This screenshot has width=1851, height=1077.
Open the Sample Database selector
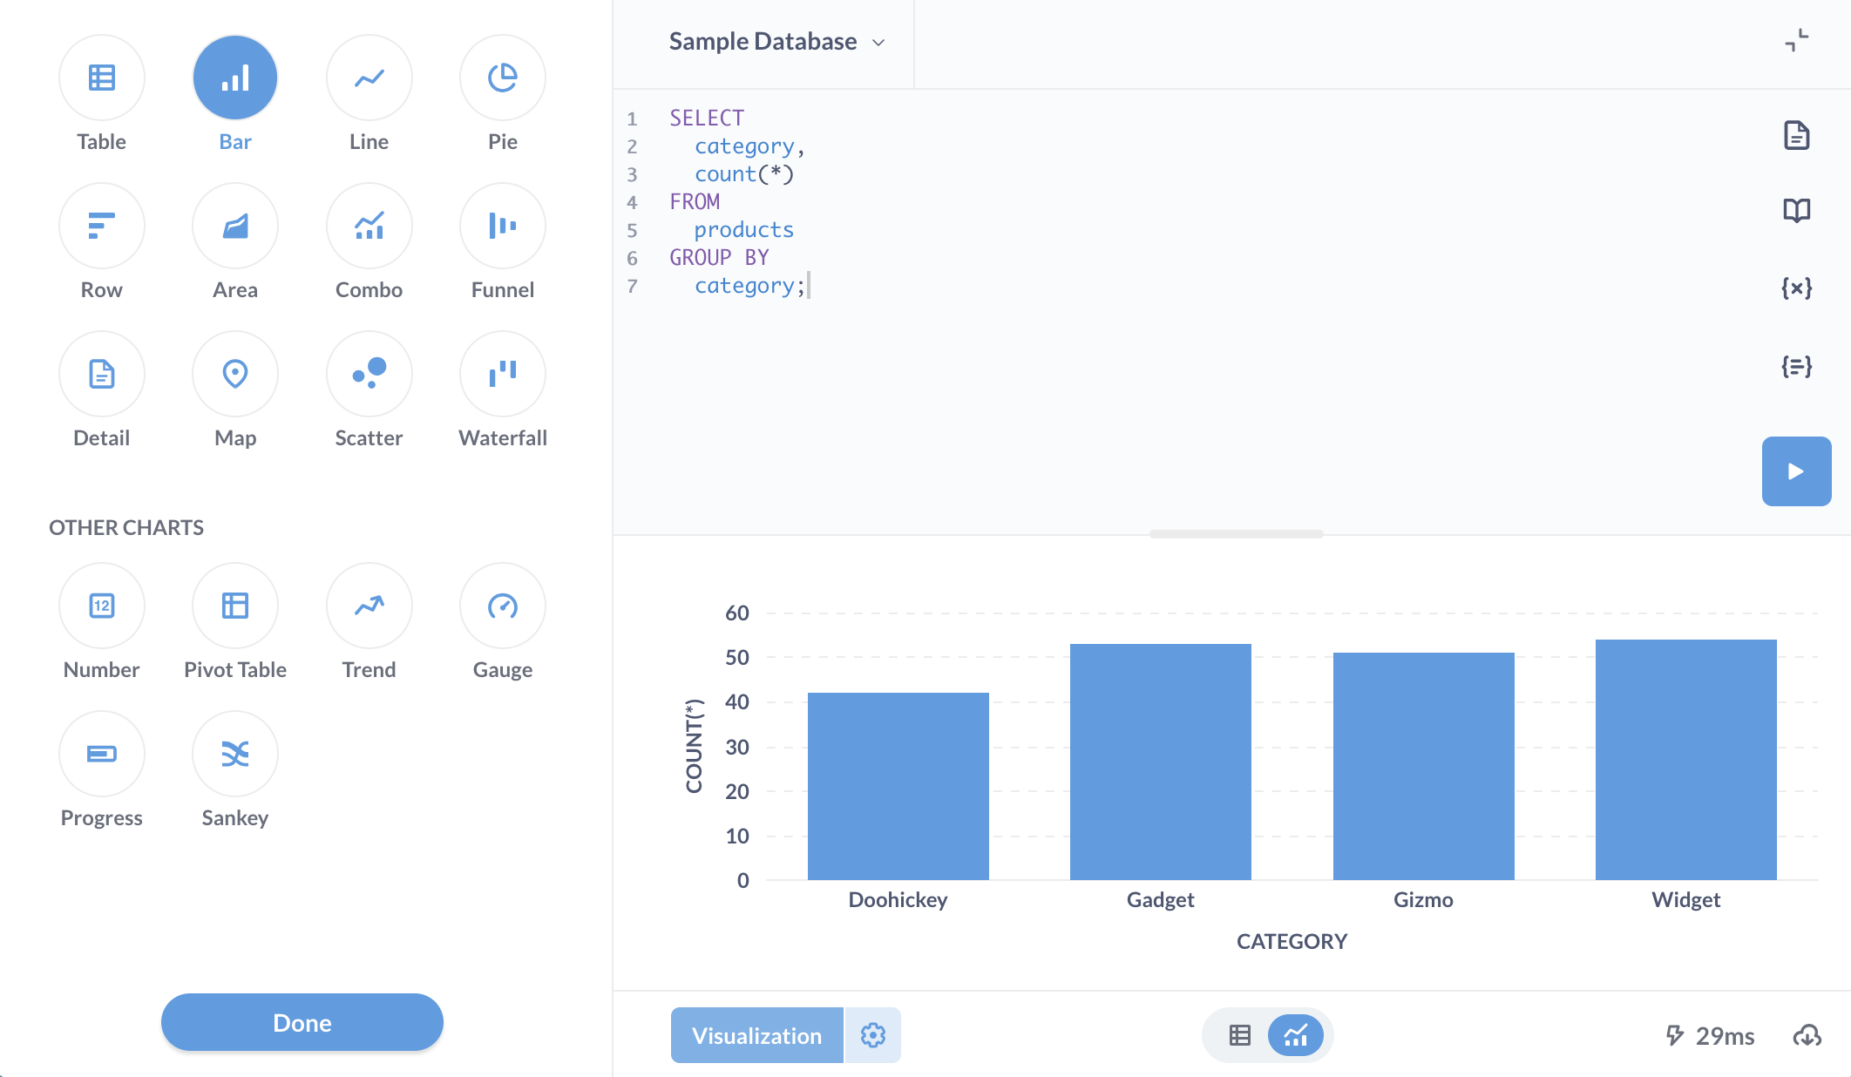(x=774, y=41)
